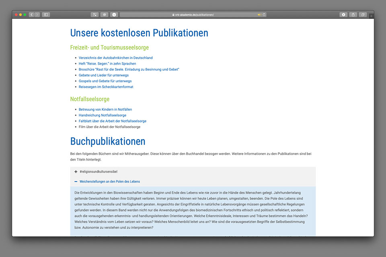Viewport: 386px width, 257px height.
Task: Go back to the previous page
Action: point(31,15)
